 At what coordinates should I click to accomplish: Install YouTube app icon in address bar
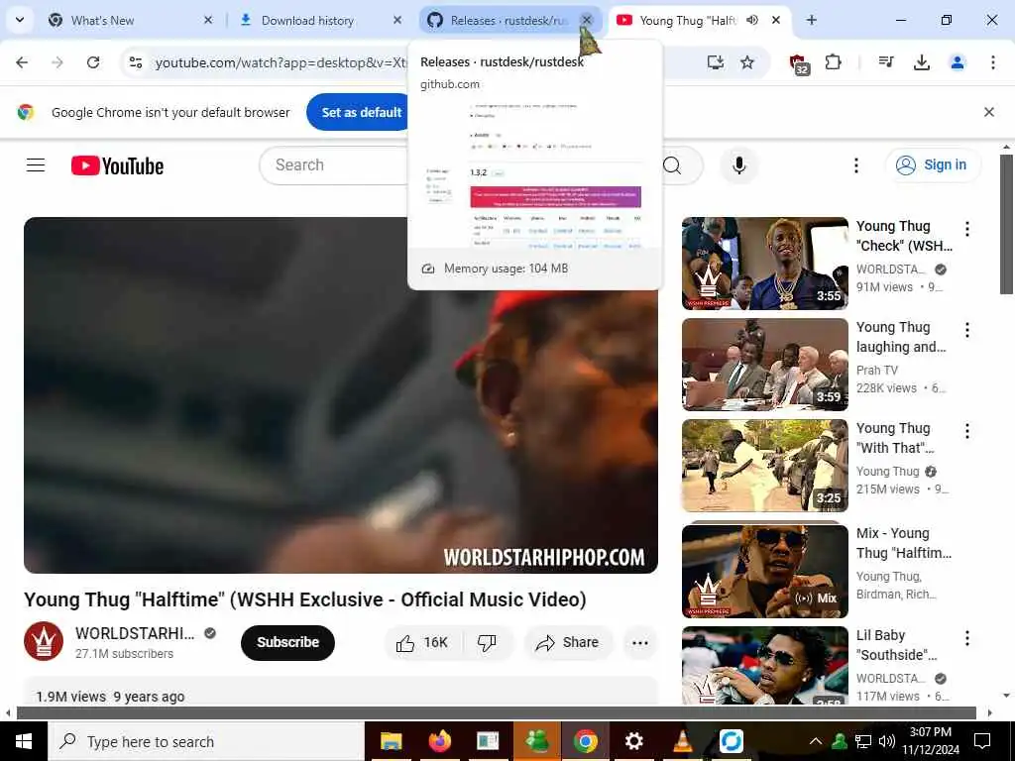(715, 62)
